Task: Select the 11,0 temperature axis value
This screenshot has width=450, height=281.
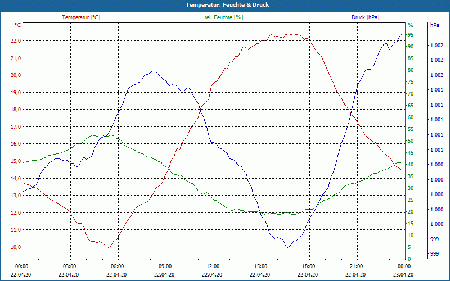Action: coord(16,230)
